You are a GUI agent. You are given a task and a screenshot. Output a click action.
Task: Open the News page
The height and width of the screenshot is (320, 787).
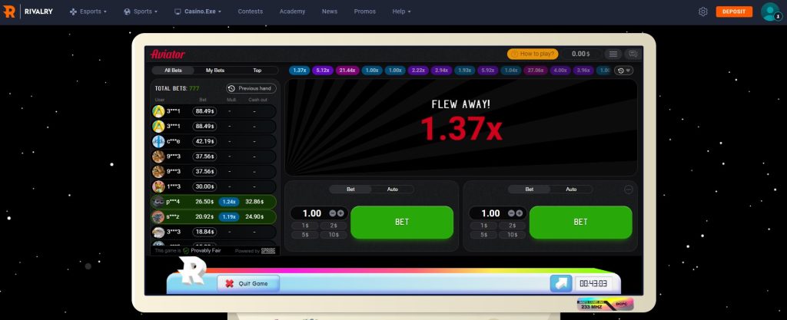[x=330, y=12]
